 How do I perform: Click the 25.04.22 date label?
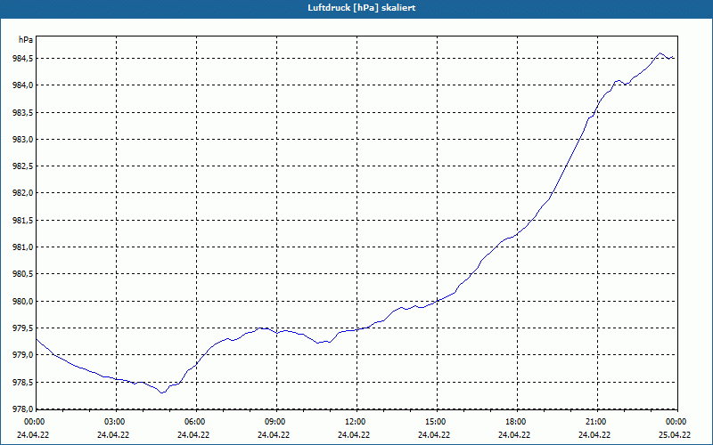675,434
